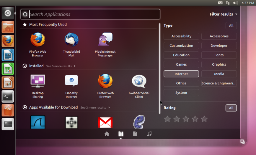The width and height of the screenshot is (256, 155).
Task: Open the sound volume indicator
Action: (235, 3)
